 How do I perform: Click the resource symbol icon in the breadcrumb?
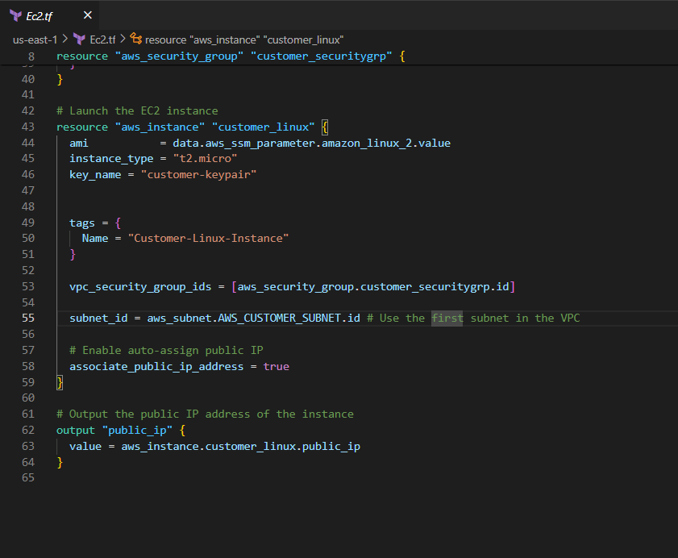(136, 39)
